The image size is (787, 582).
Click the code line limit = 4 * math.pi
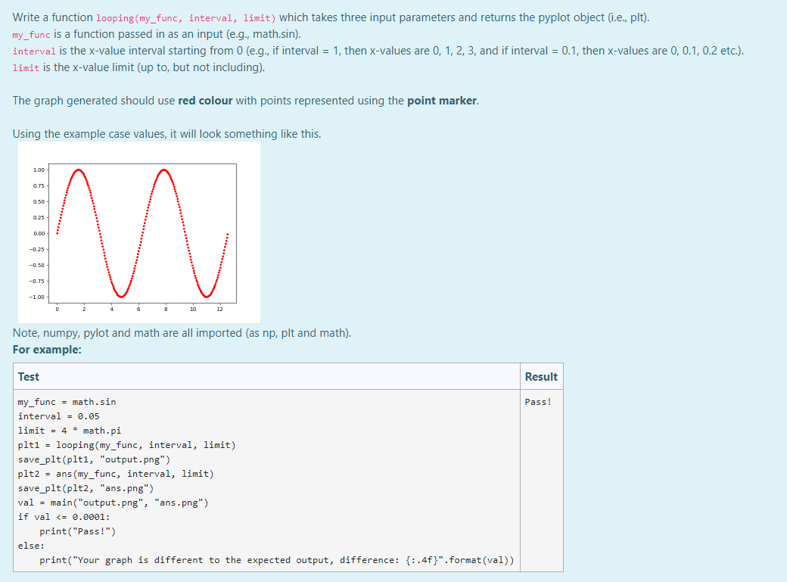[68, 430]
